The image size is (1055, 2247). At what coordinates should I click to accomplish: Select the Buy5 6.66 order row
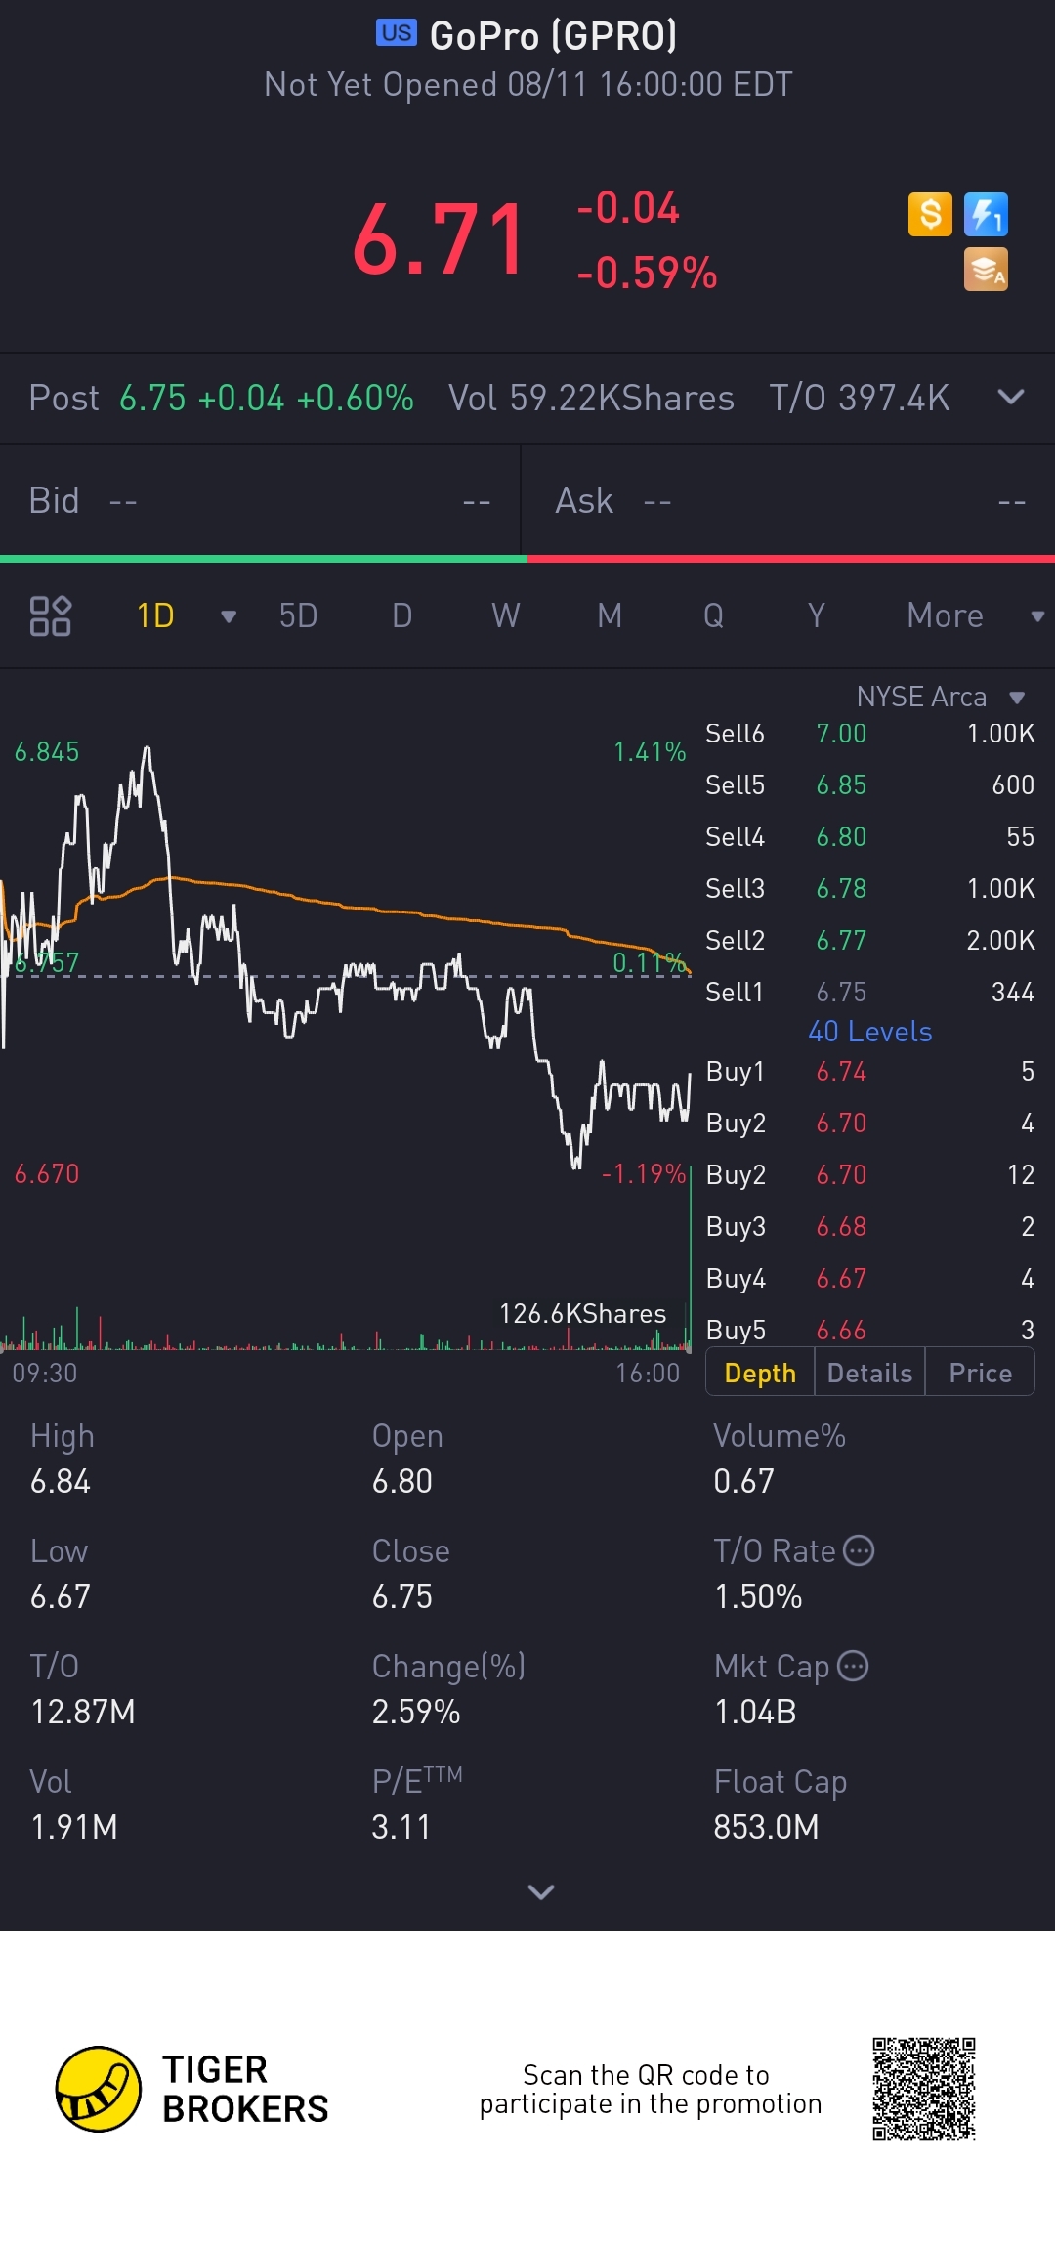869,1331
